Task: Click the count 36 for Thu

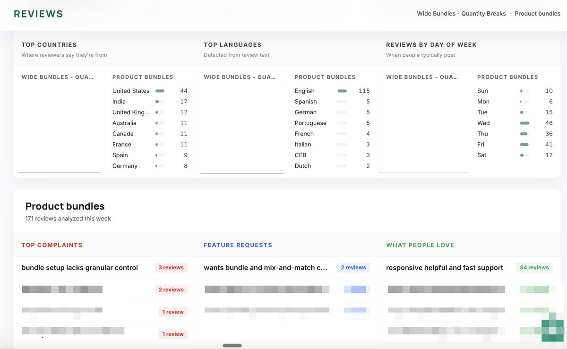Action: click(549, 134)
